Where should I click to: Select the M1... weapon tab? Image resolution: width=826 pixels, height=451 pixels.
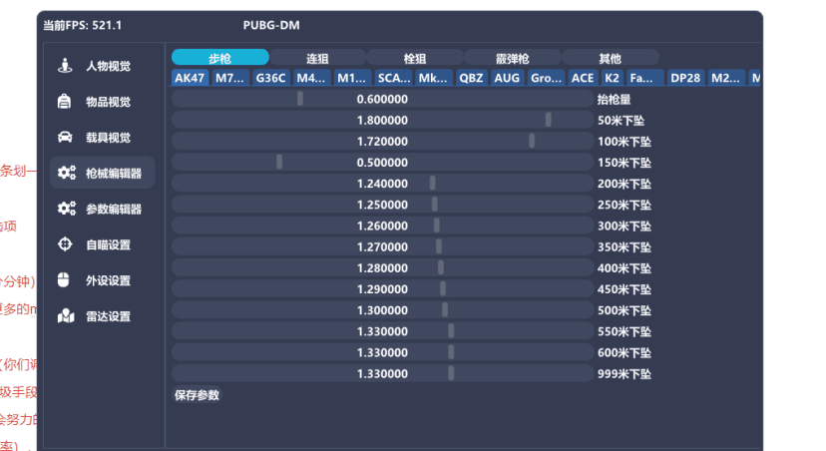pos(352,78)
